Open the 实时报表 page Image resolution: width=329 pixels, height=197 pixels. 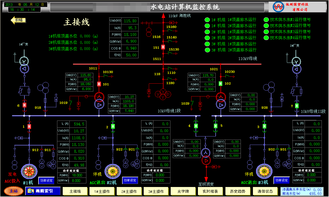point(210,191)
